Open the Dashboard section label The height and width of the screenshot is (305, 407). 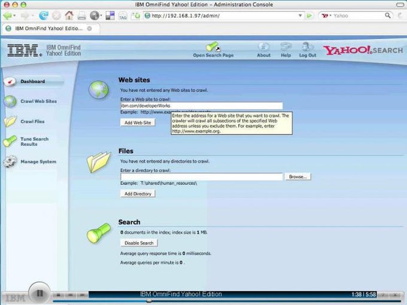click(33, 81)
